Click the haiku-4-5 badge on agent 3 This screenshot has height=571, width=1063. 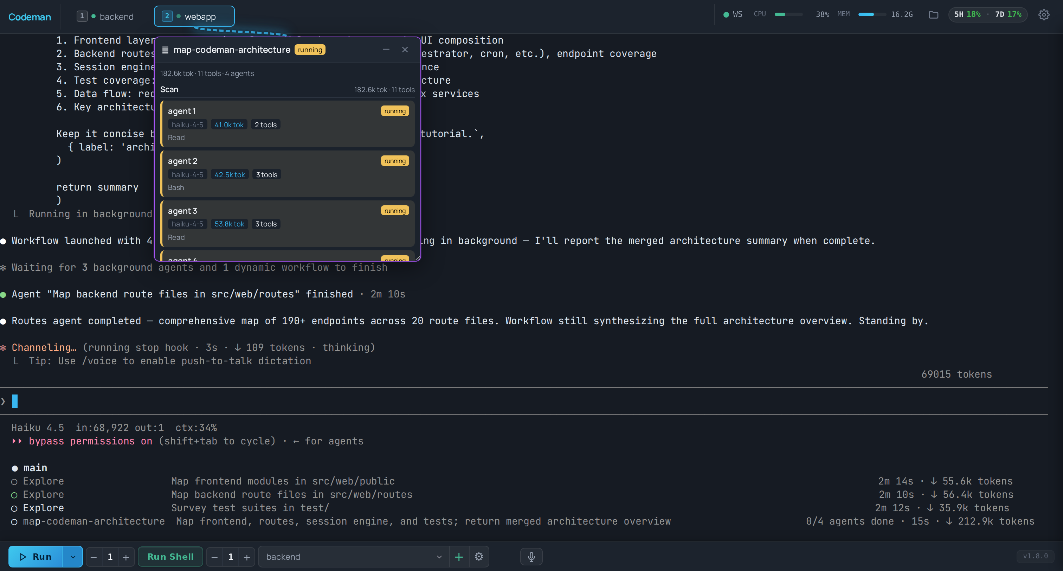pyautogui.click(x=187, y=224)
